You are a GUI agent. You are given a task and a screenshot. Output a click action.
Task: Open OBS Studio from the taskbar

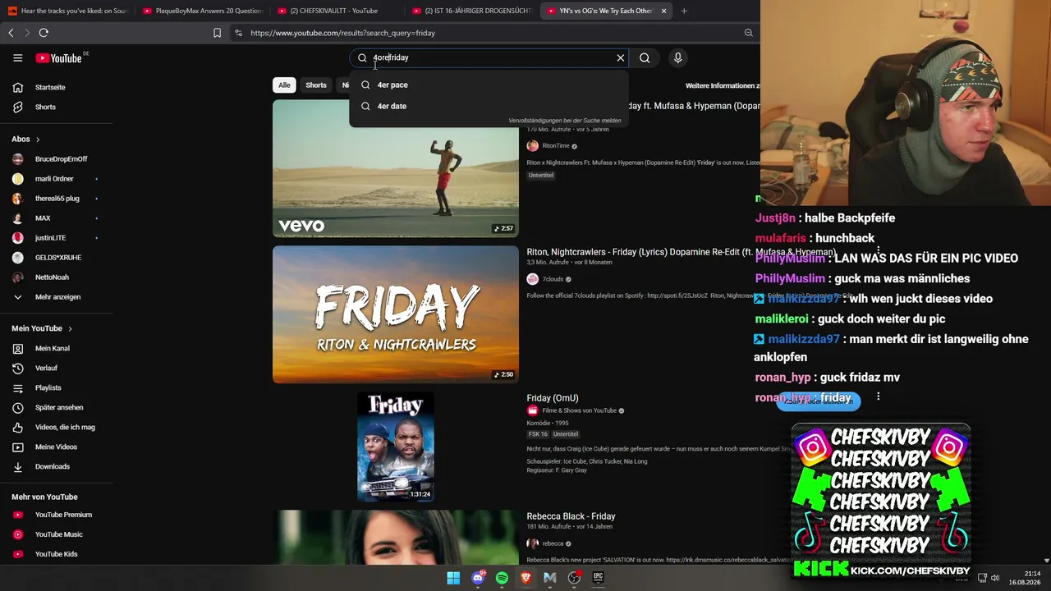pyautogui.click(x=574, y=578)
